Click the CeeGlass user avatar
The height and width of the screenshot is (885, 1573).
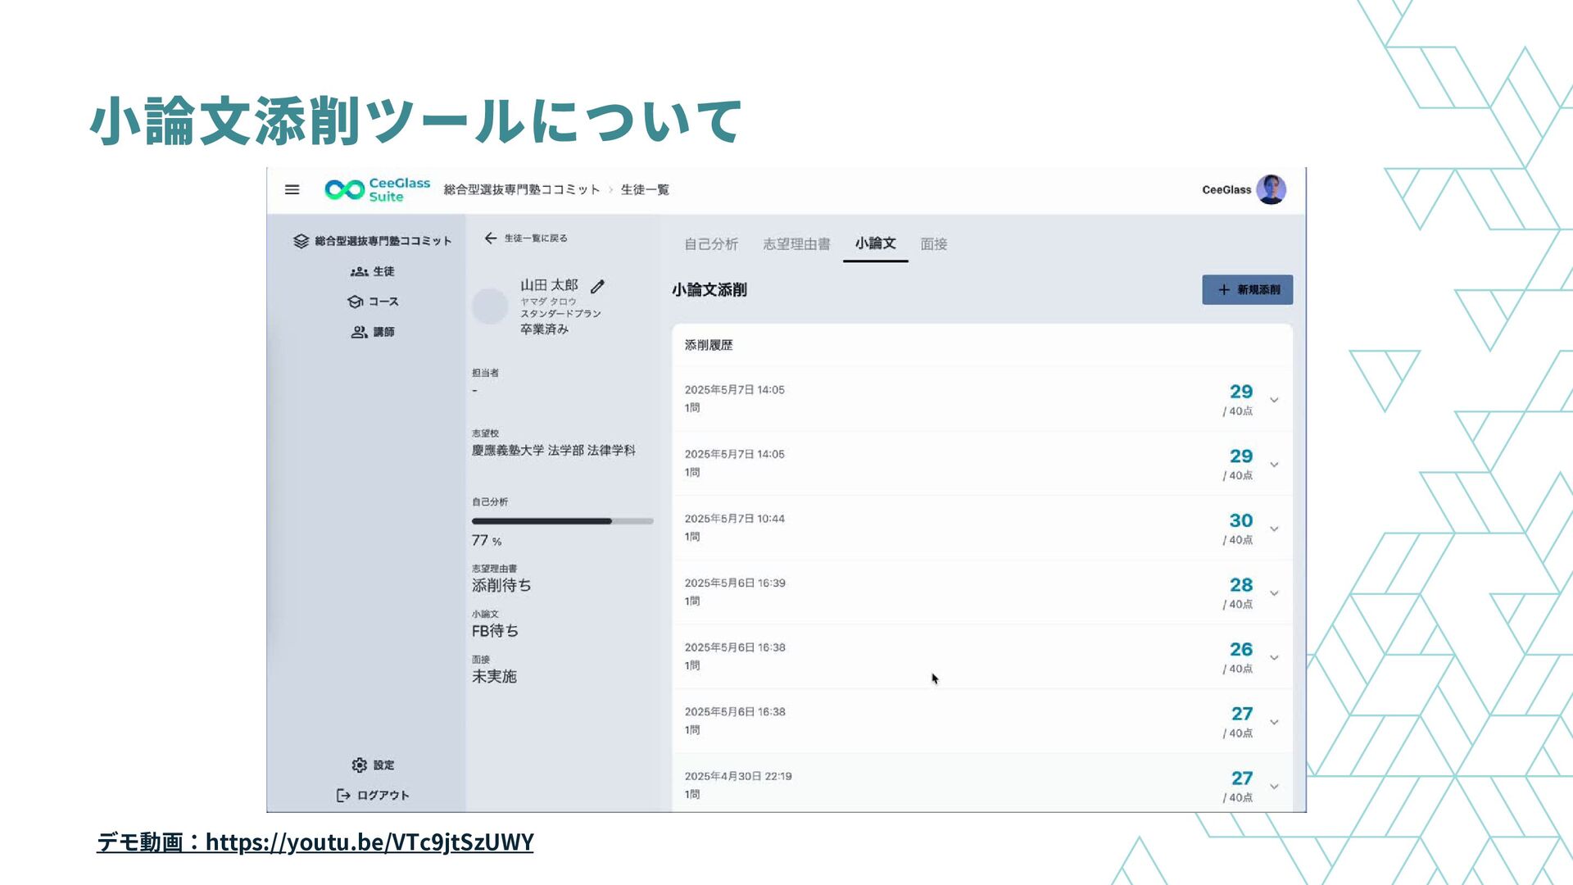tap(1271, 189)
